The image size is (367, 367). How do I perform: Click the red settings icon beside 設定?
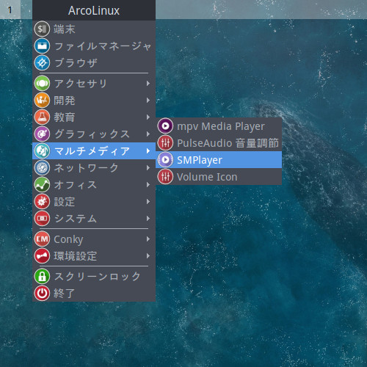click(42, 202)
